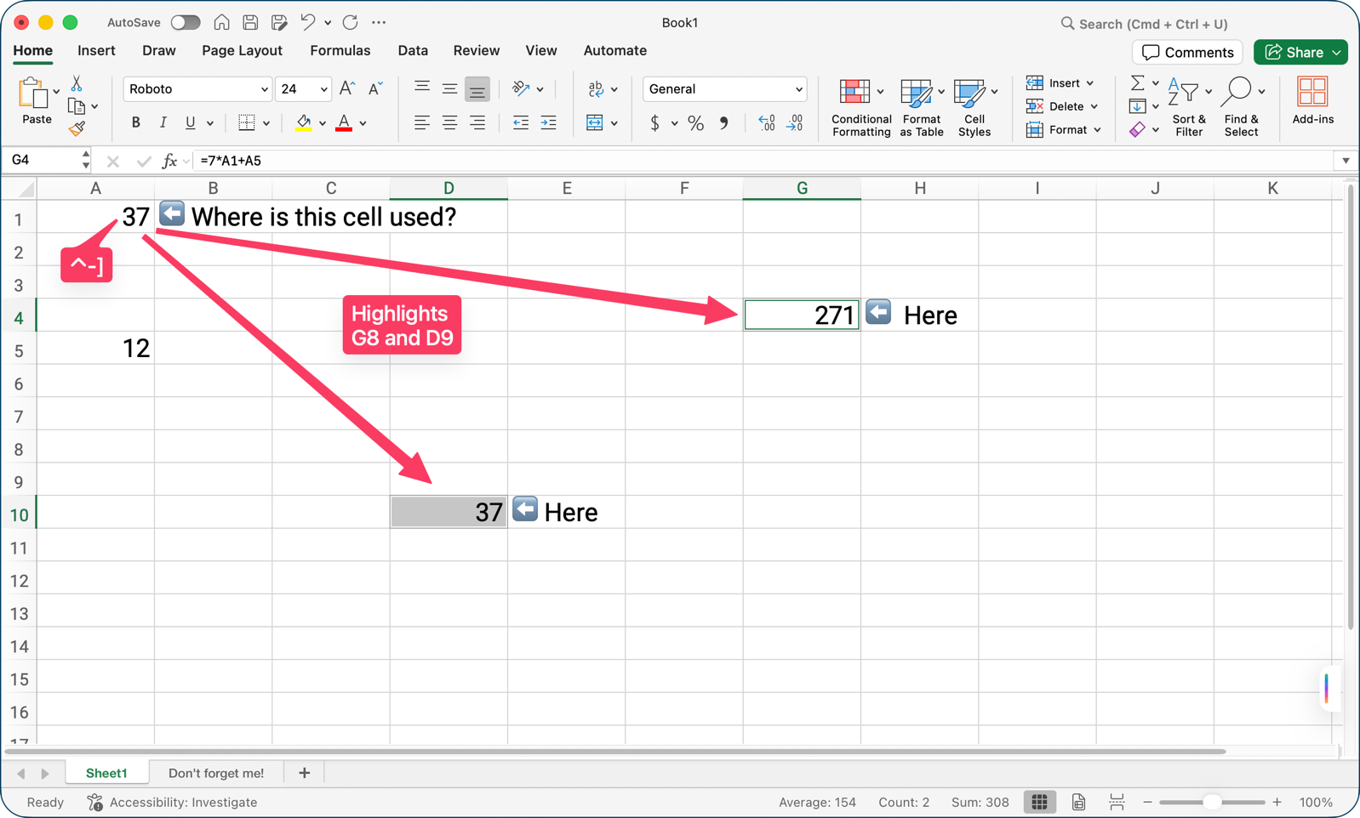1360x818 pixels.
Task: Center align text horizontally
Action: click(449, 123)
